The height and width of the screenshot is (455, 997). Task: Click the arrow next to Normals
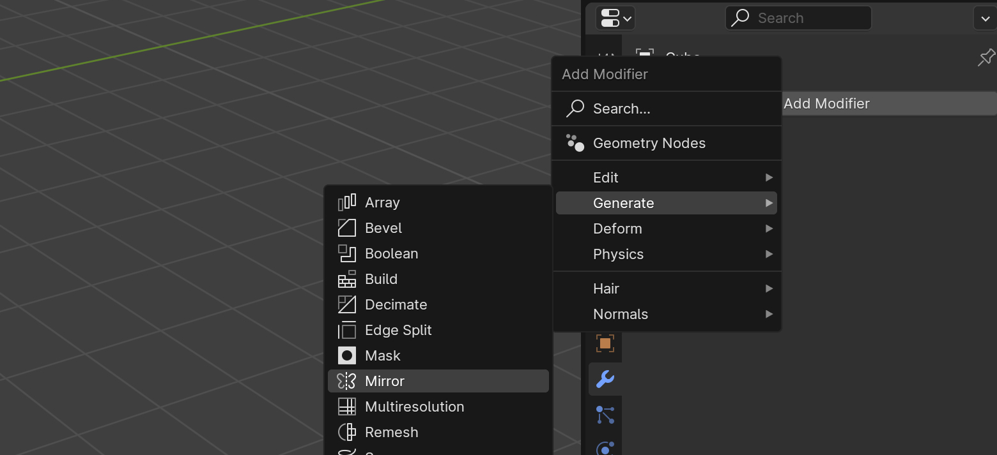tap(769, 314)
